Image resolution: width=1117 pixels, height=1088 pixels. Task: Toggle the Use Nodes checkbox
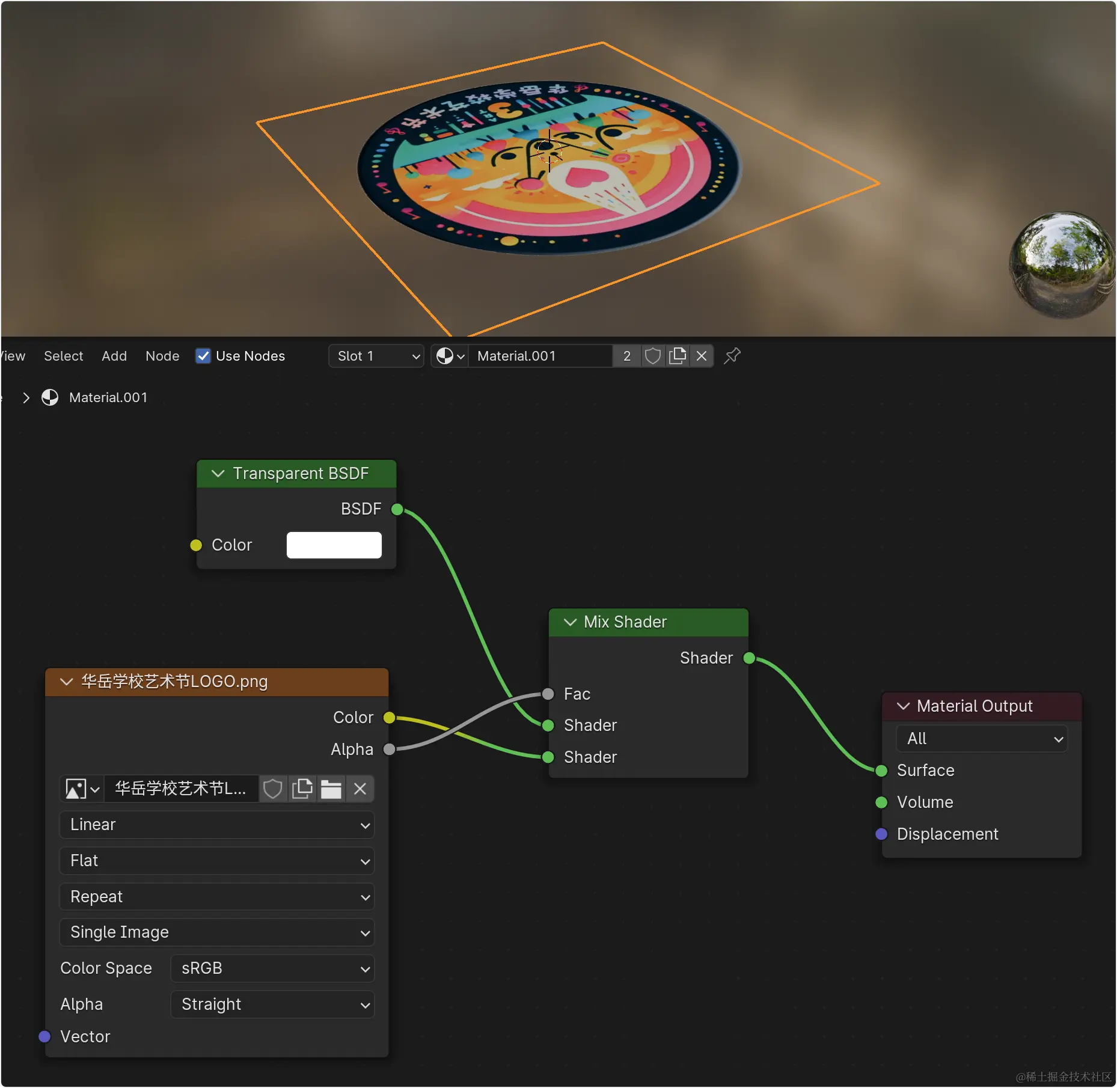pyautogui.click(x=203, y=356)
